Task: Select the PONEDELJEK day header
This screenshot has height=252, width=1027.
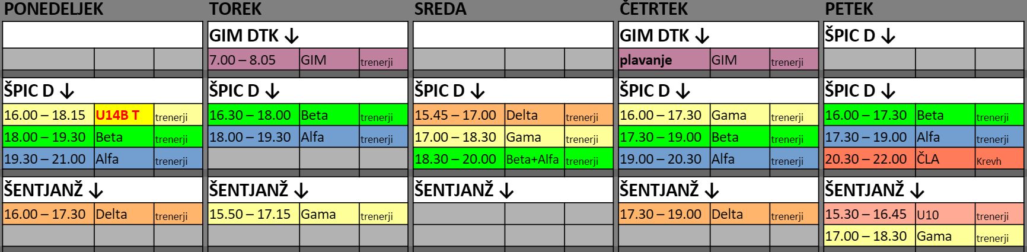Action: [x=53, y=9]
